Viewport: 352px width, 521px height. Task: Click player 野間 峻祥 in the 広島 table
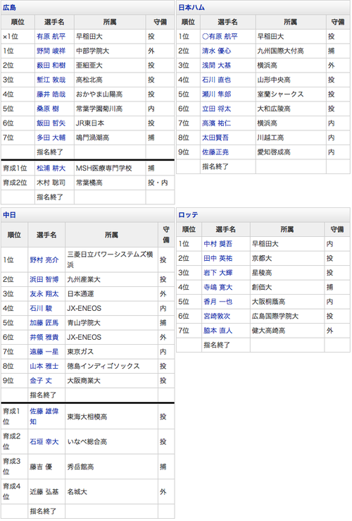pyautogui.click(x=51, y=51)
